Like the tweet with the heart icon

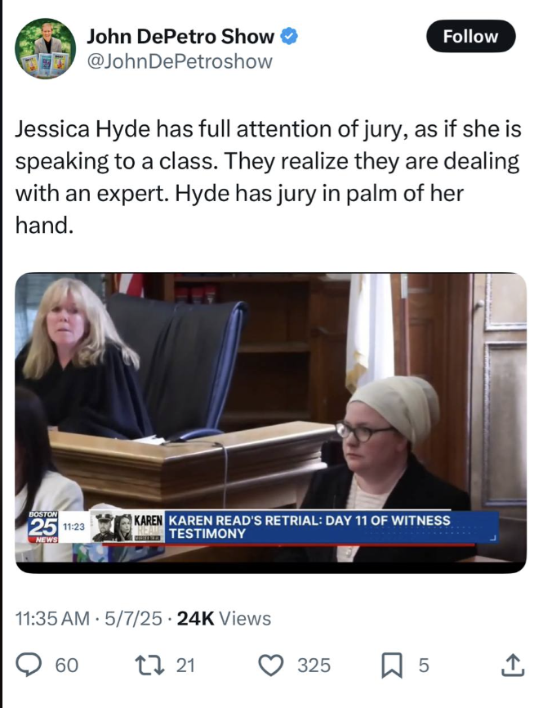click(270, 665)
